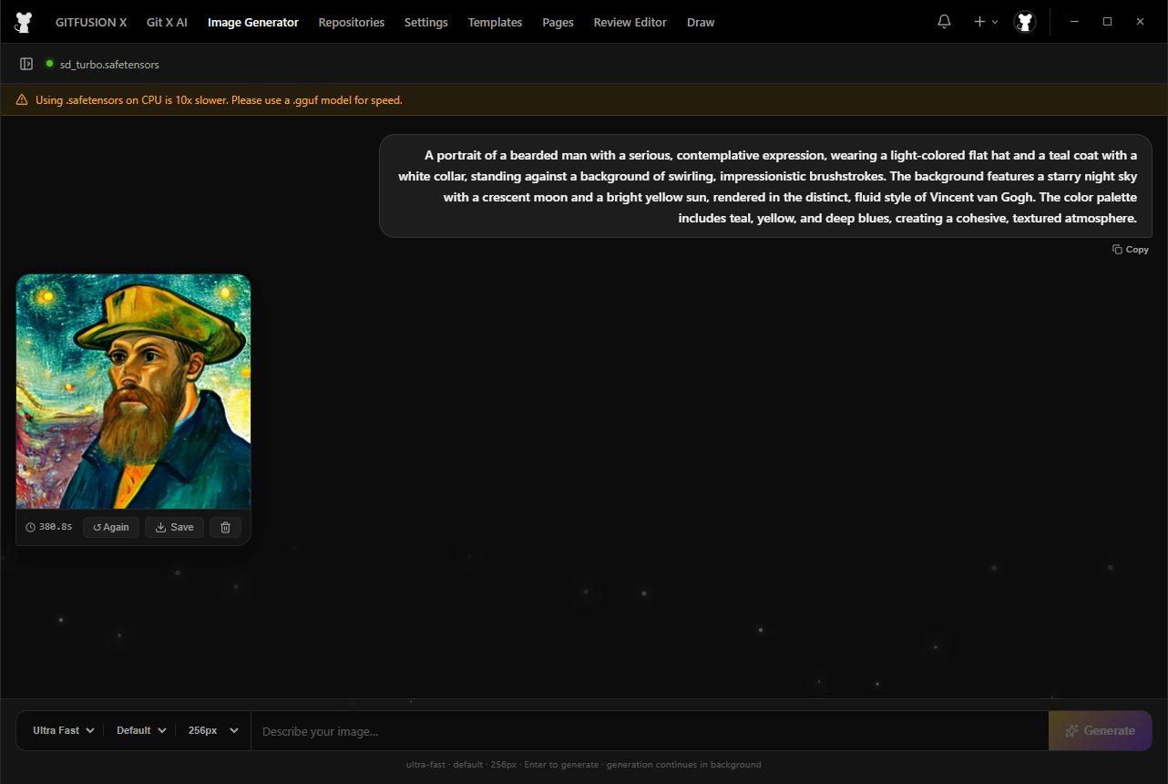1168x784 pixels.
Task: Minimize the application window
Action: pyautogui.click(x=1074, y=22)
